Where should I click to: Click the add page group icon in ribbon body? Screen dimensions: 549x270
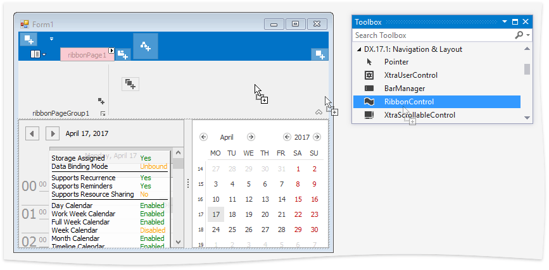(130, 83)
